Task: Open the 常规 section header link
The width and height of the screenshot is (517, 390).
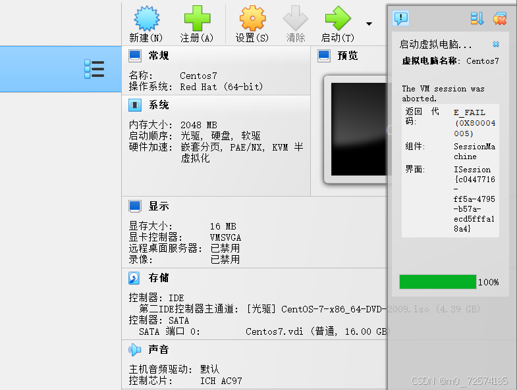Action: point(159,56)
